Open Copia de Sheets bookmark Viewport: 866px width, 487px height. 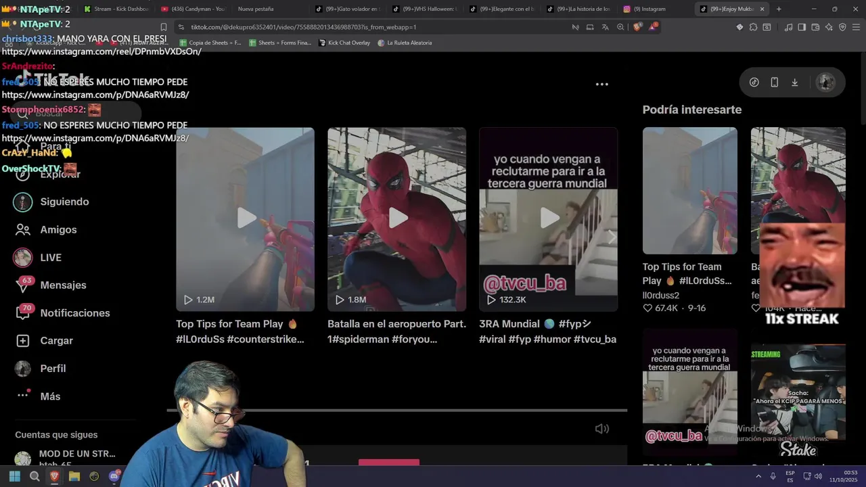pyautogui.click(x=210, y=43)
